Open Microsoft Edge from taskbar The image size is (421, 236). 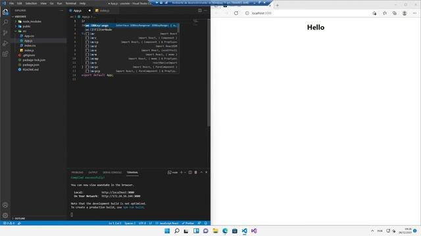coord(225,231)
